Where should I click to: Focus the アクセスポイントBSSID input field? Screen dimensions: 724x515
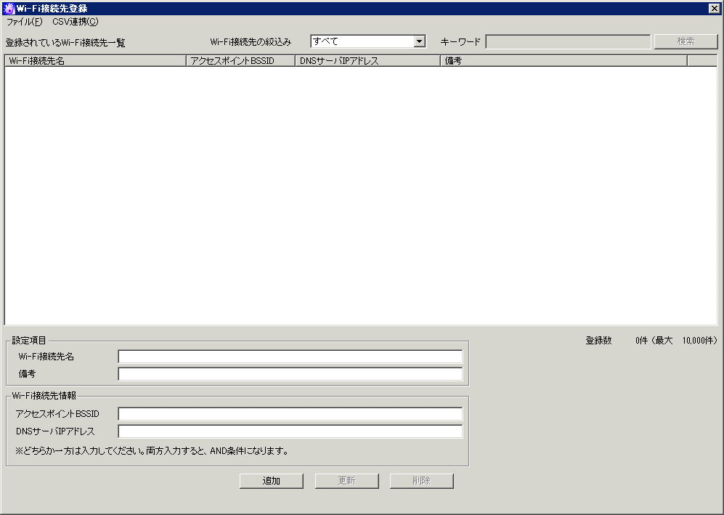coord(290,414)
